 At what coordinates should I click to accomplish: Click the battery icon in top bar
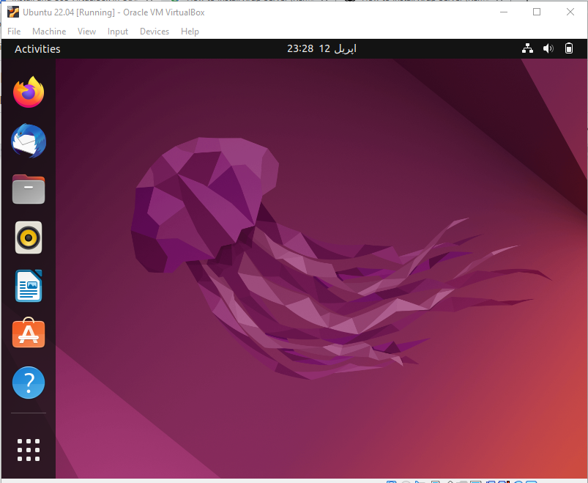(569, 48)
